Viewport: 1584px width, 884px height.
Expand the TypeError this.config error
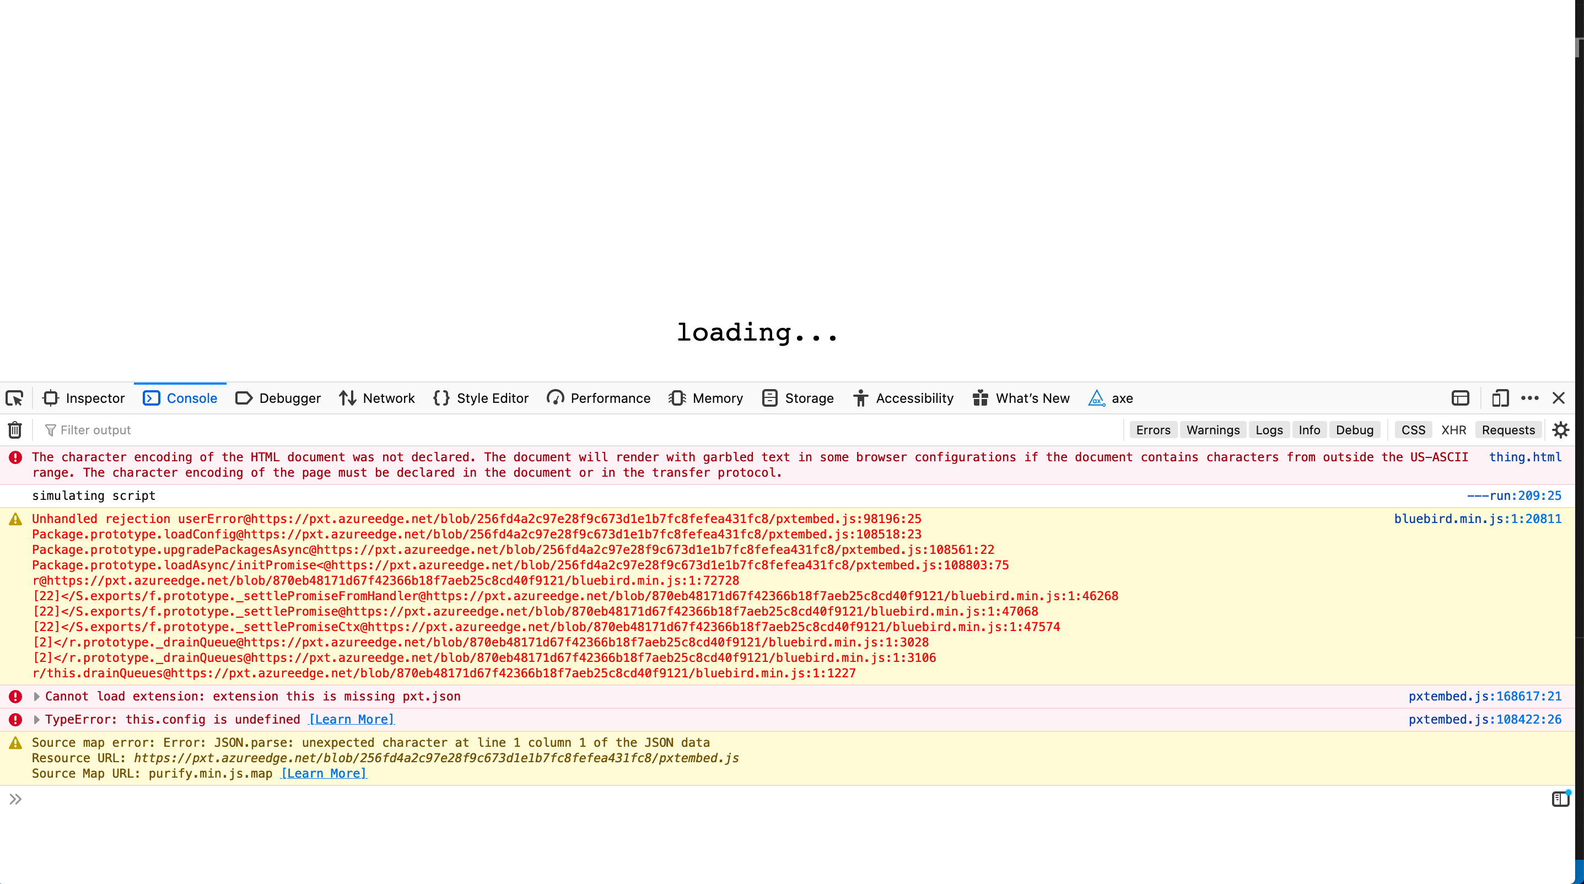coord(36,719)
